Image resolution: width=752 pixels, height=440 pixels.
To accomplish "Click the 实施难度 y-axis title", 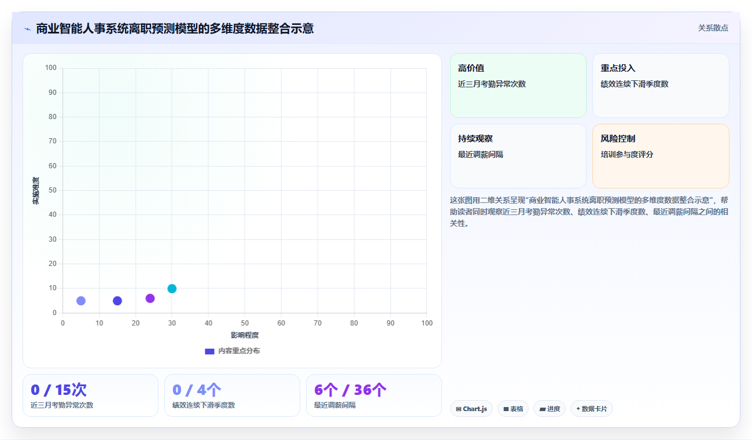I will [36, 191].
